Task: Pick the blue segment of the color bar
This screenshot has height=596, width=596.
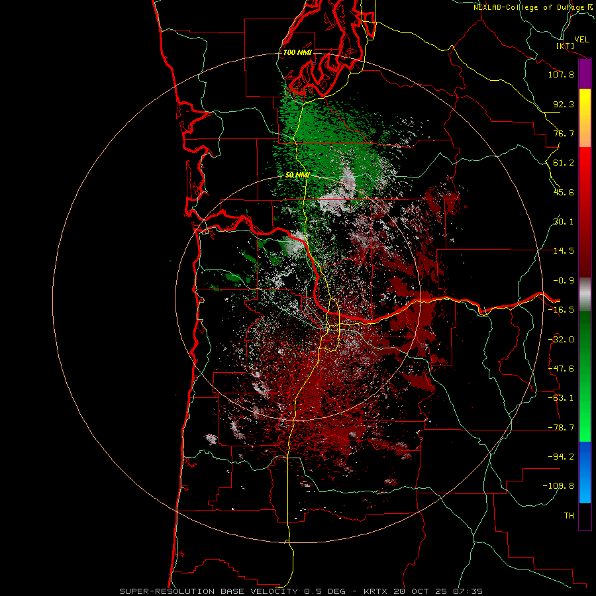Action: point(585,472)
